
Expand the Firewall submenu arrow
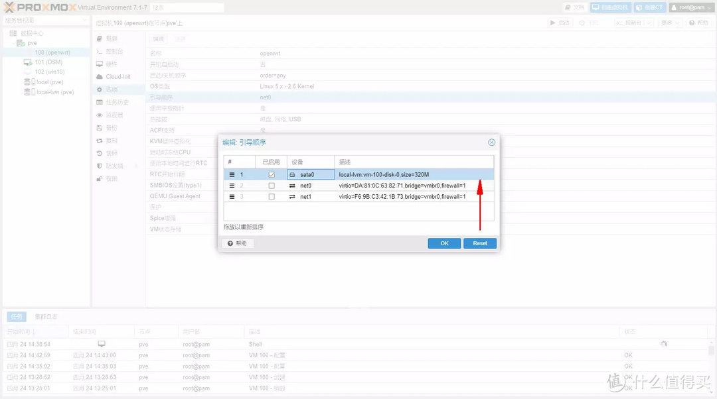pos(136,166)
